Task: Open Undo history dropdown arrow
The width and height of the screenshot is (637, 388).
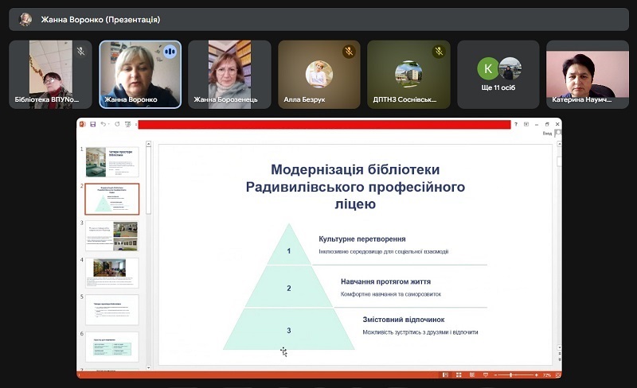Action: pos(109,124)
